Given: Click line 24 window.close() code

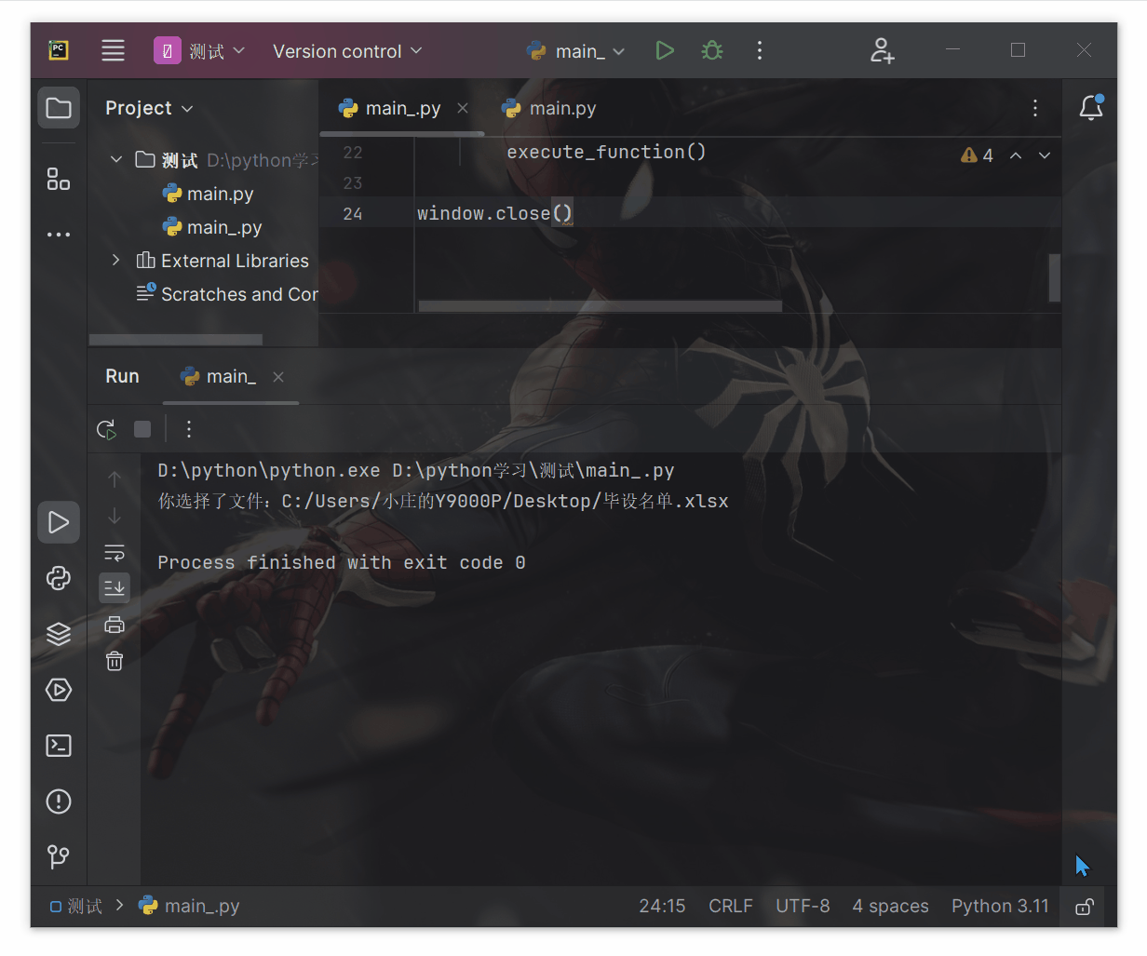Looking at the screenshot, I should (494, 214).
